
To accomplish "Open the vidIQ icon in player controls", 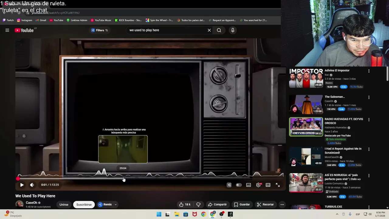I will 229,185.
